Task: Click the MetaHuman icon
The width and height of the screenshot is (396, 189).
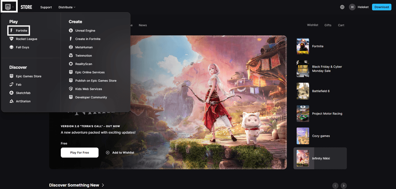Action: [x=71, y=47]
